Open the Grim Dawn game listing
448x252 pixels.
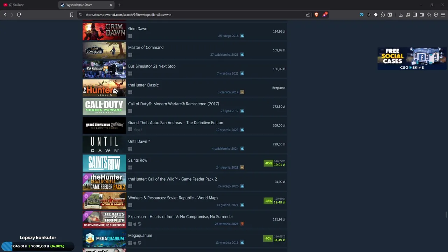pos(185,31)
